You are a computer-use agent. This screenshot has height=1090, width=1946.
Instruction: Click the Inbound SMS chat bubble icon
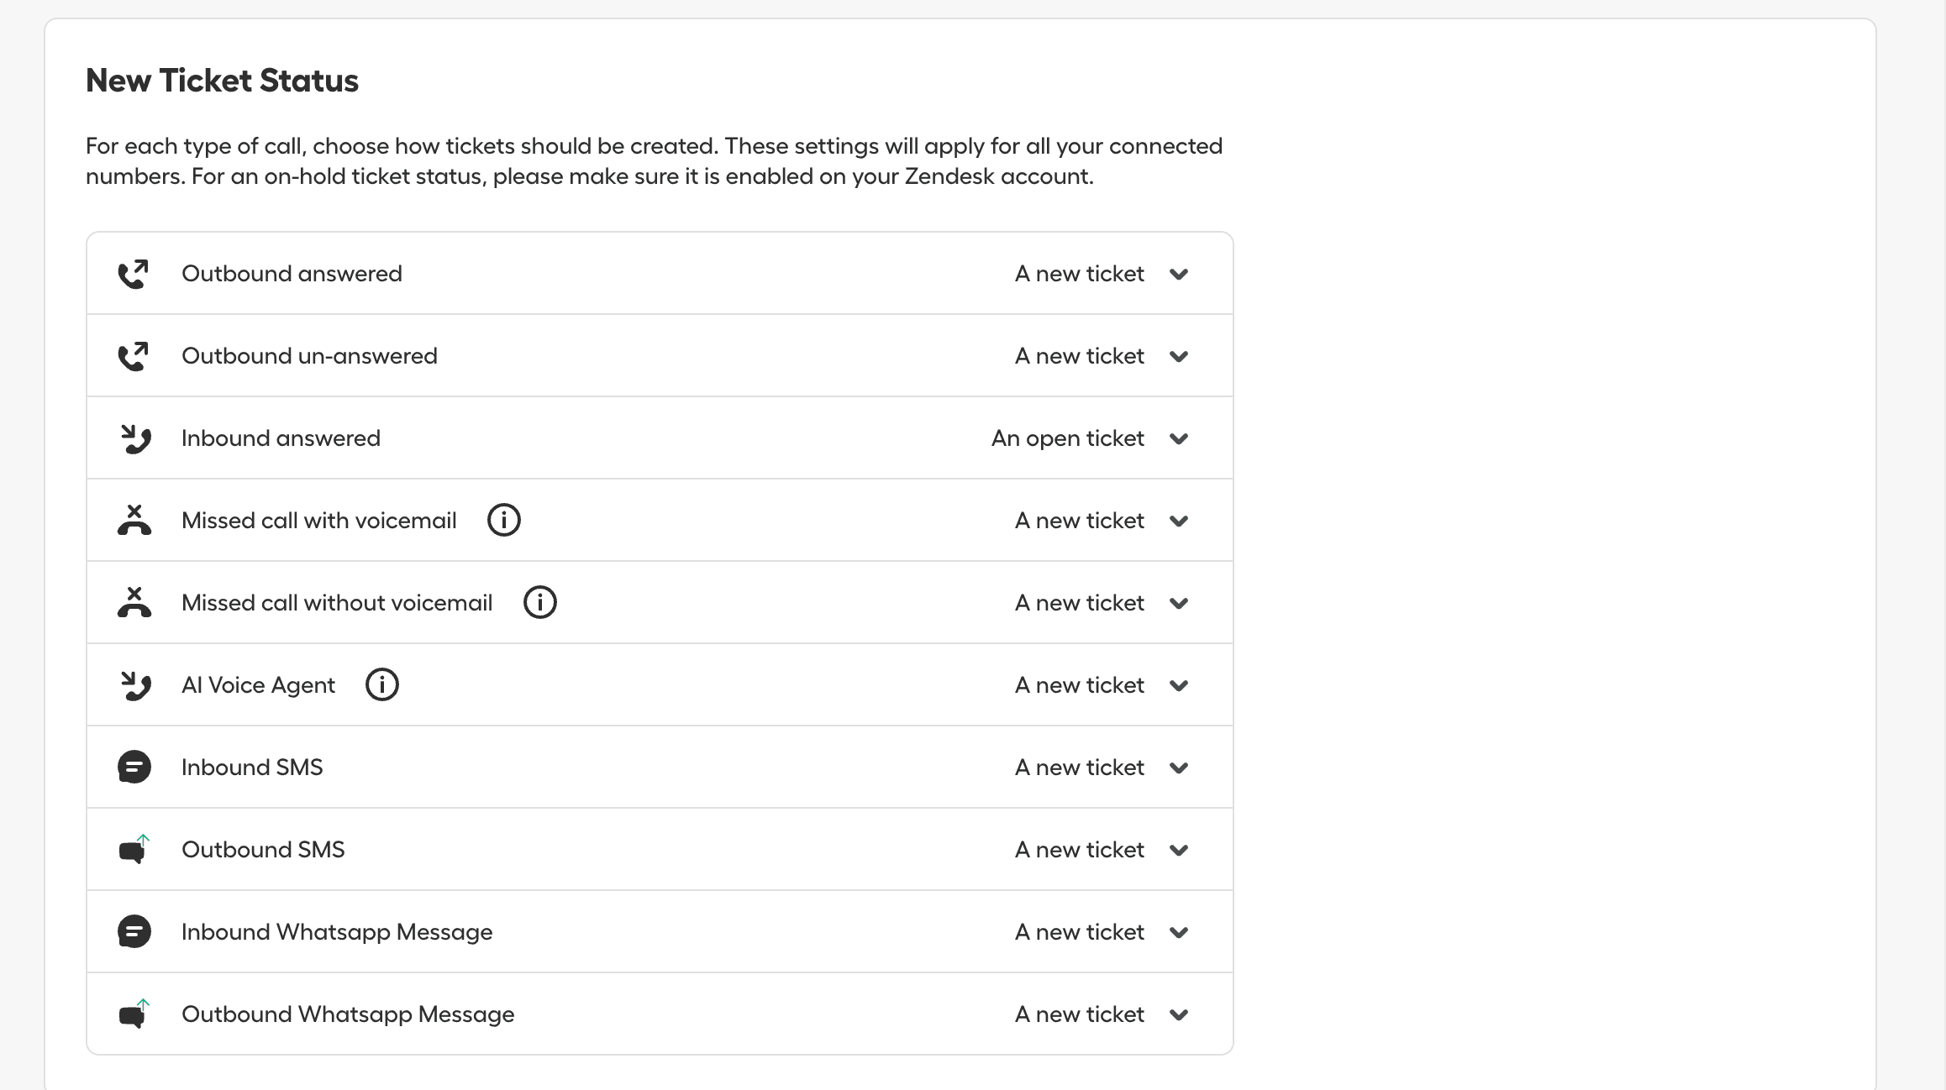pyautogui.click(x=134, y=767)
